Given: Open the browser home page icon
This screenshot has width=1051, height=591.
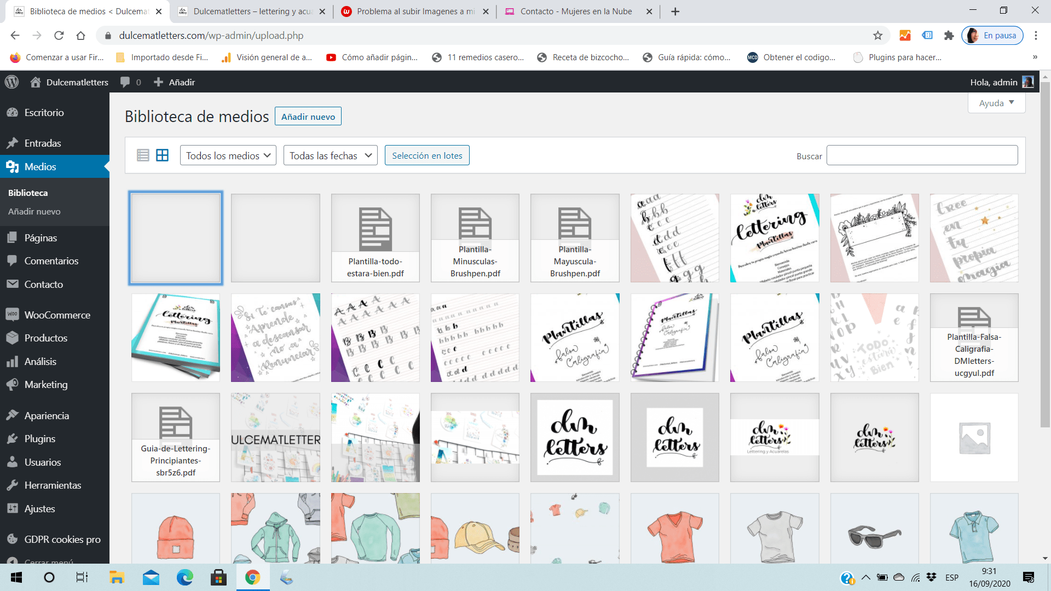Looking at the screenshot, I should tap(80, 36).
